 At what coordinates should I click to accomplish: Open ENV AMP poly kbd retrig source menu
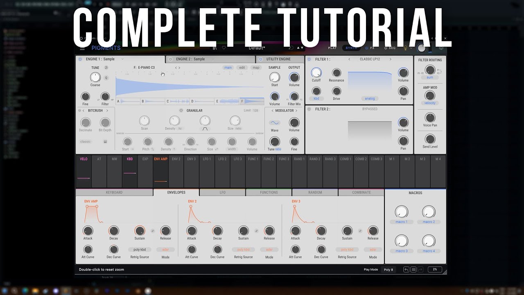[x=140, y=250]
